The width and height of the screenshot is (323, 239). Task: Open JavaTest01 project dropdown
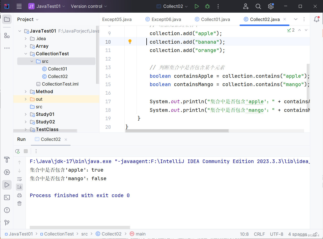pos(47,6)
